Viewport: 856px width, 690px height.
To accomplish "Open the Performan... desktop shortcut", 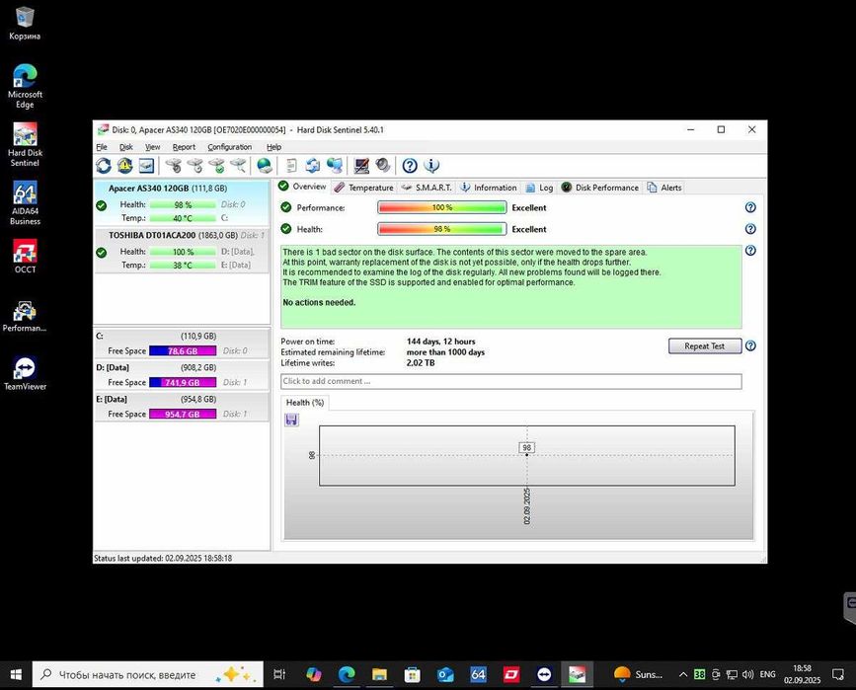I will click(25, 316).
